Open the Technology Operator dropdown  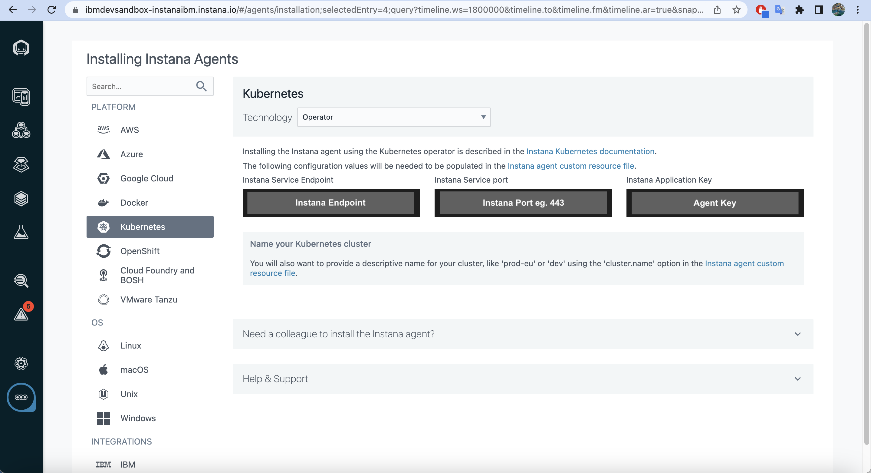[x=393, y=117]
